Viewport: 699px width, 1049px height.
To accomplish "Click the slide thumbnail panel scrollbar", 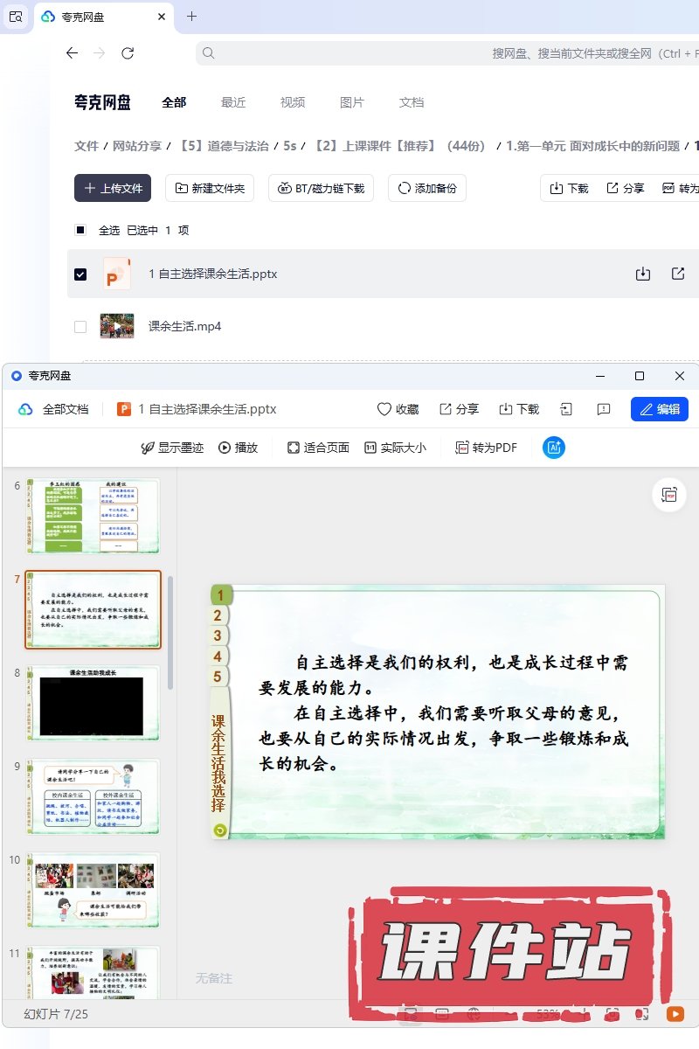I will point(170,629).
